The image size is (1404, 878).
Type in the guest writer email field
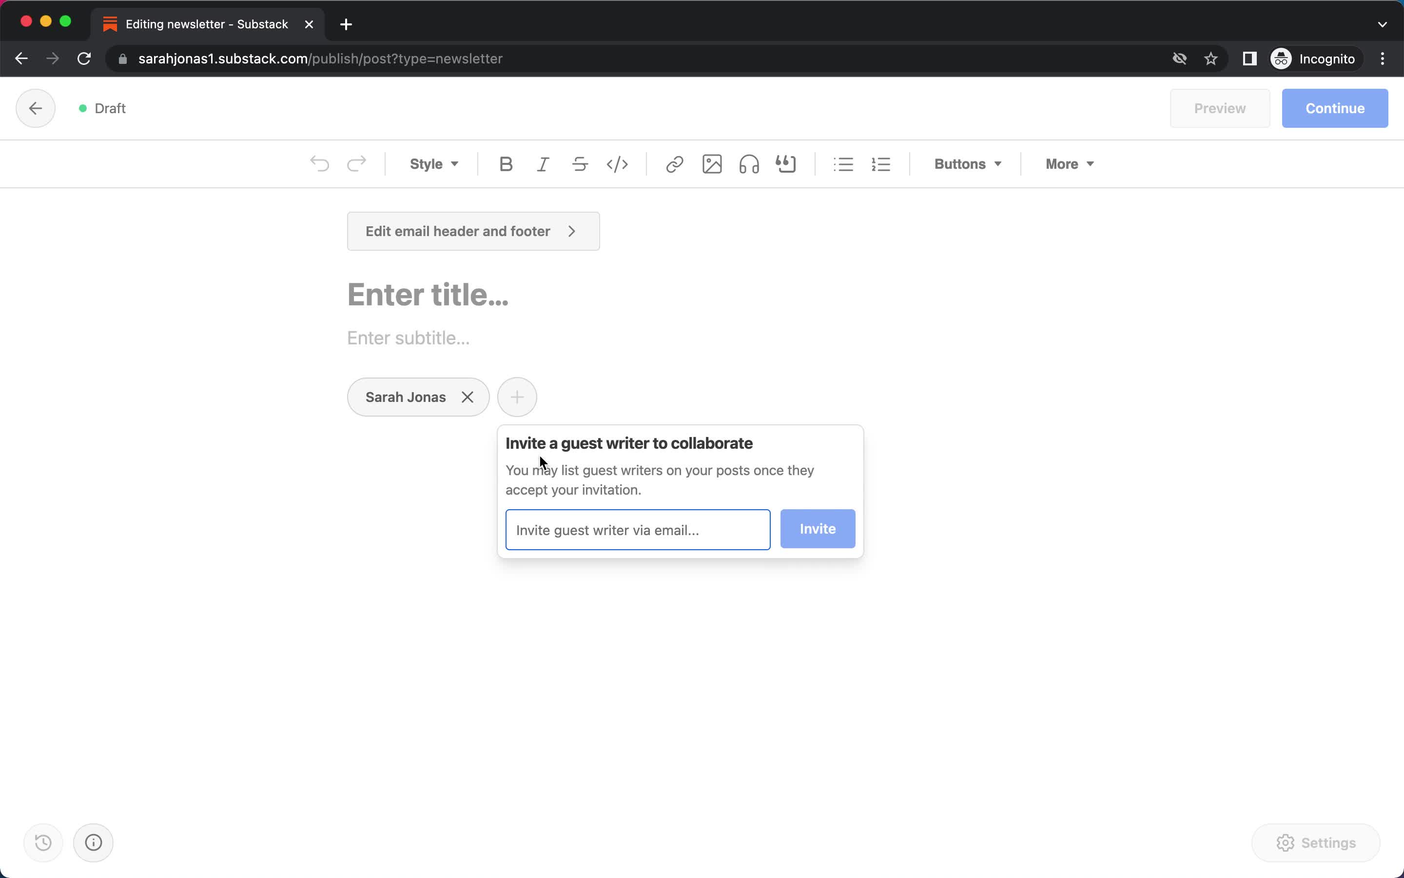[637, 530]
